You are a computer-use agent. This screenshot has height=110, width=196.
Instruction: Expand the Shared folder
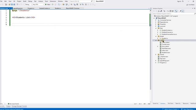coord(156,54)
